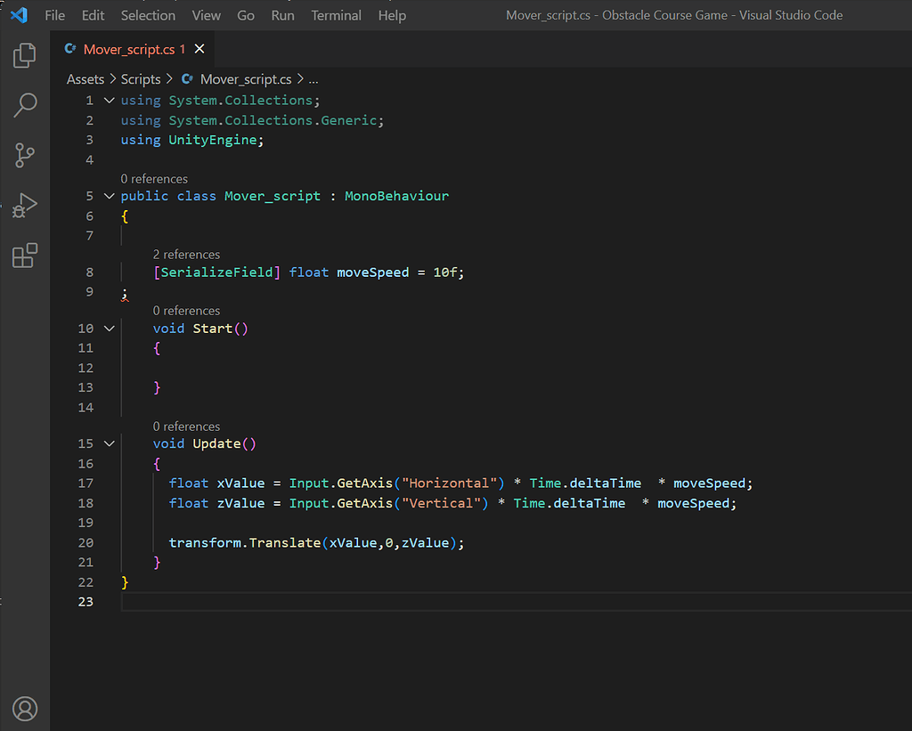This screenshot has width=912, height=731.
Task: Click the Visual Studio Code logo icon
Action: 17,14
